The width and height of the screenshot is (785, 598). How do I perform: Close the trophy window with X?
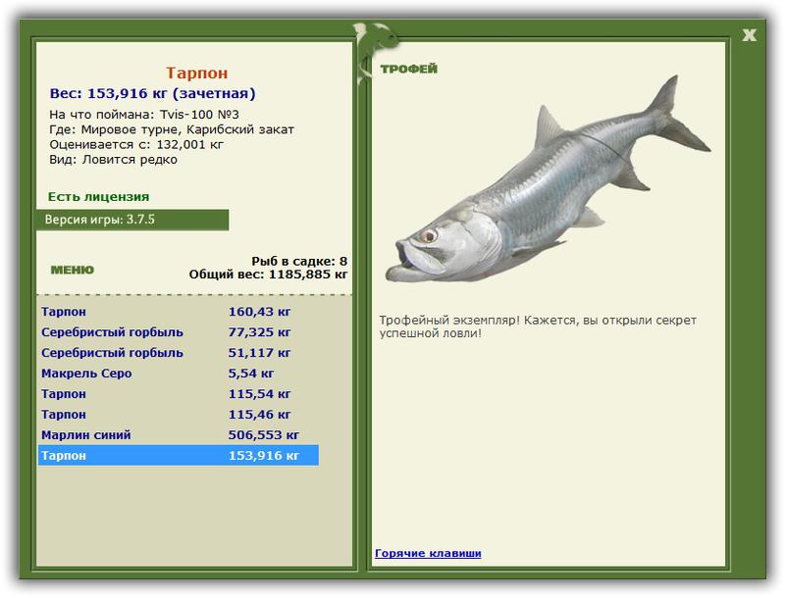[x=749, y=35]
